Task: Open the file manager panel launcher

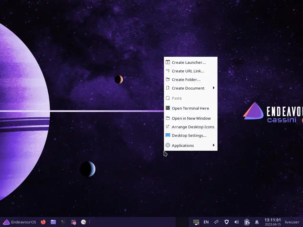Action: 53,222
